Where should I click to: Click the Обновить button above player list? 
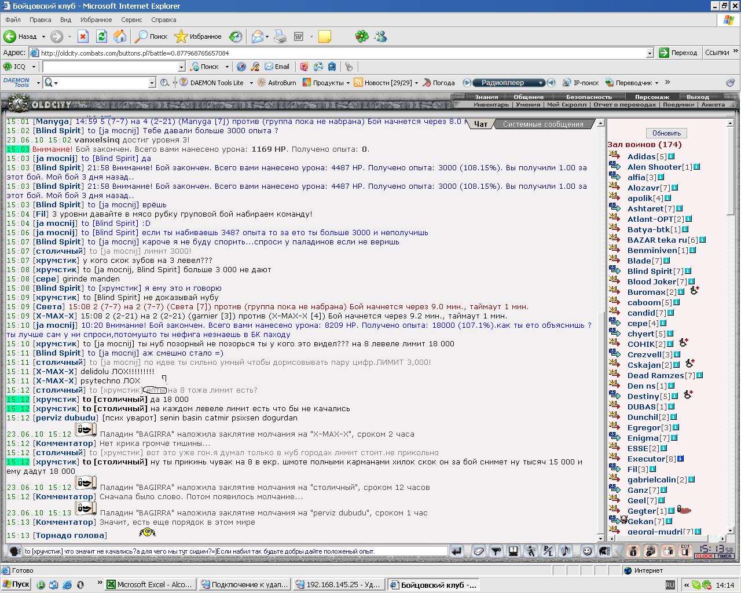[666, 133]
